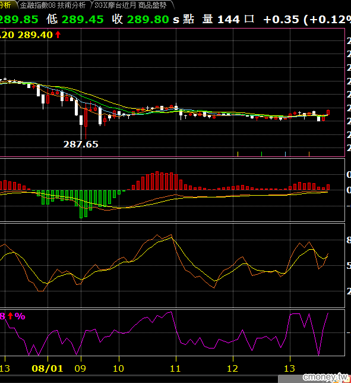Click the 289.40 moving average readout
Image resolution: width=351 pixels, height=383 pixels.
pos(35,35)
